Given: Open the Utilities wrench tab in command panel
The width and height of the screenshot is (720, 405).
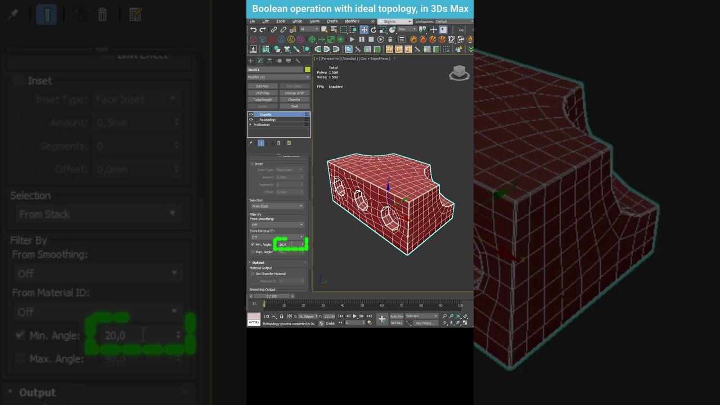Looking at the screenshot, I should point(298,61).
